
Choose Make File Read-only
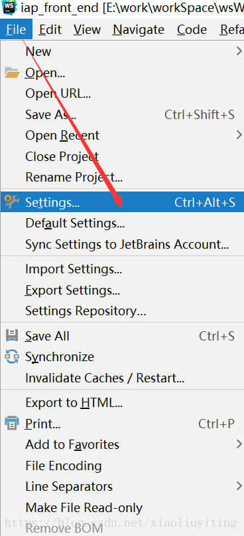pos(122,507)
